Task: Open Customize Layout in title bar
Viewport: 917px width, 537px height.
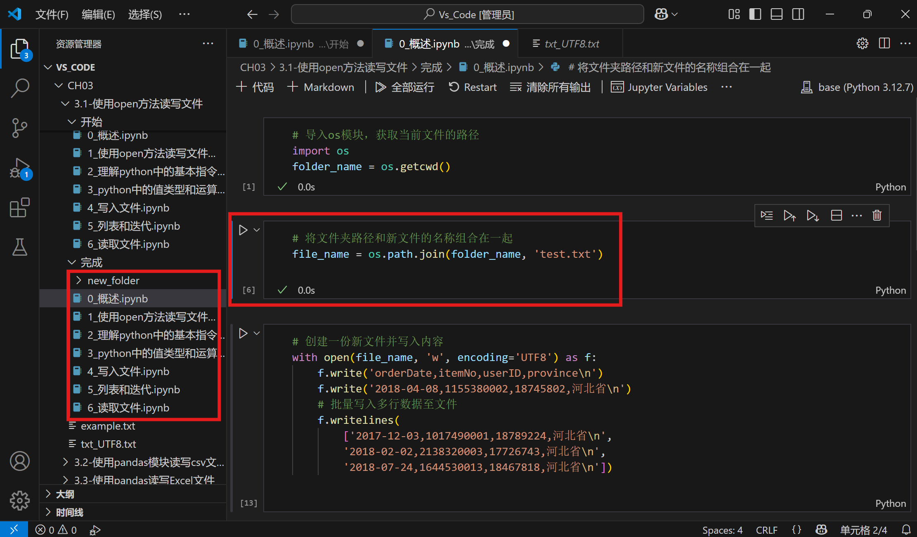Action: (x=734, y=14)
